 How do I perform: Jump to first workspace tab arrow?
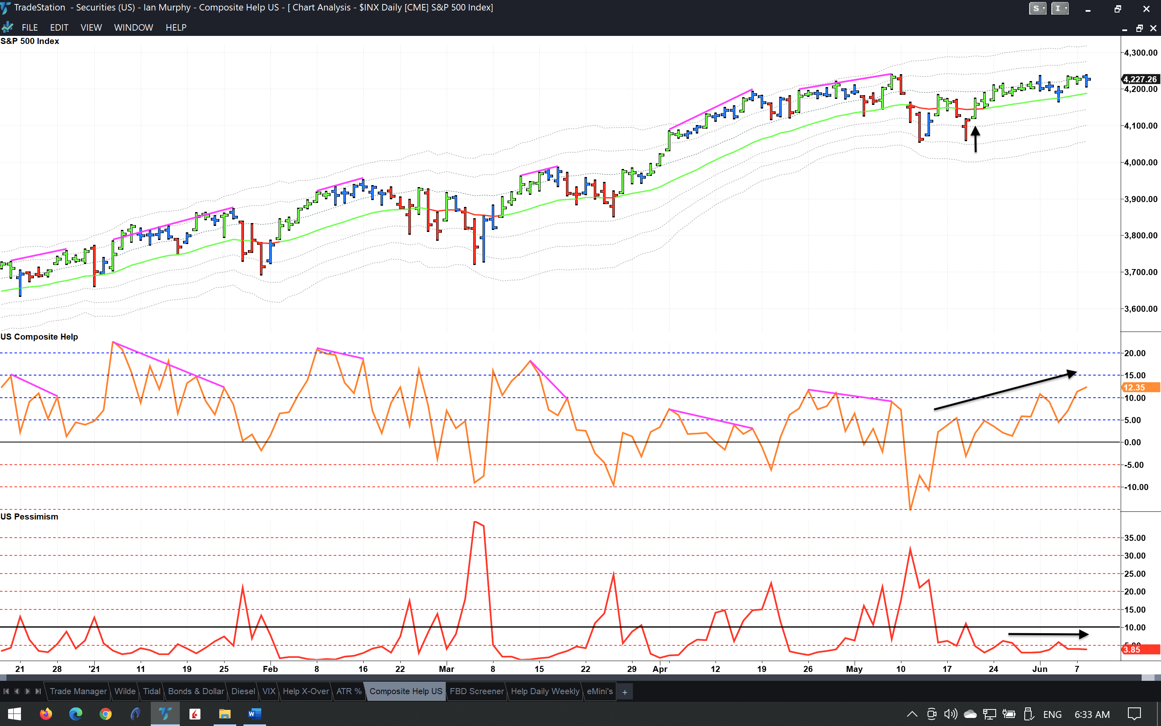(6, 691)
